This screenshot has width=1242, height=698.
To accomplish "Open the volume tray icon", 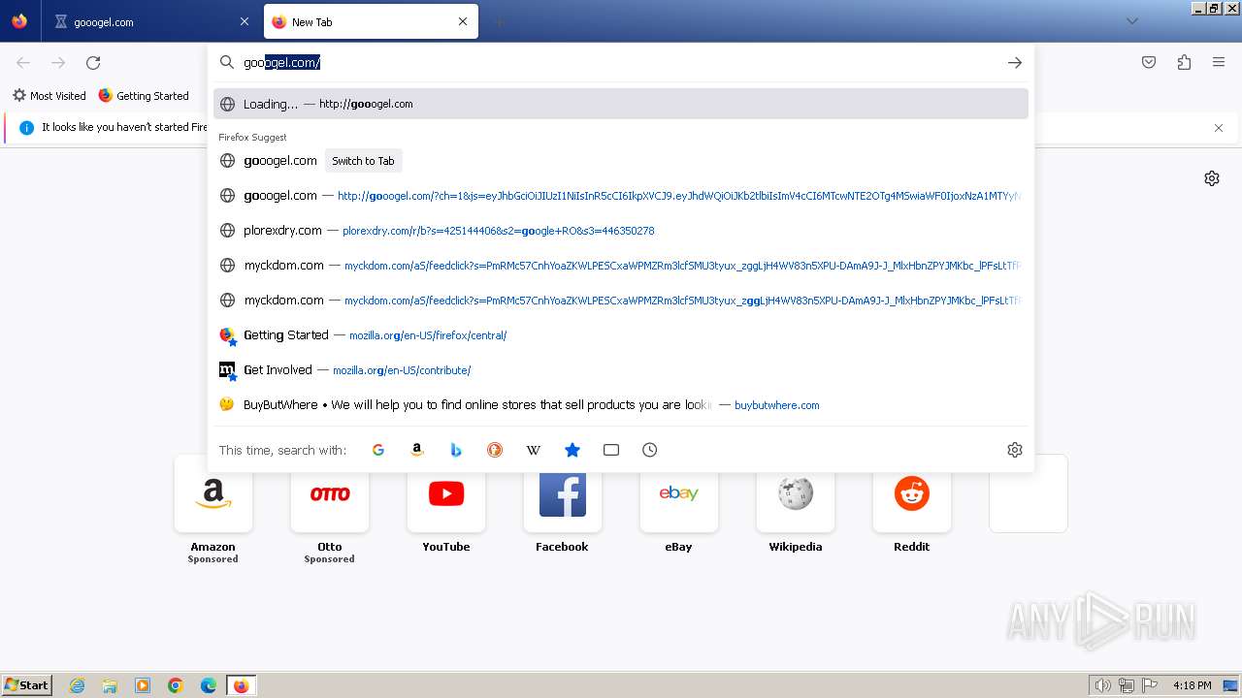I will 1103,685.
